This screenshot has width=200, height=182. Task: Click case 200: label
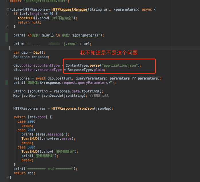coord(26,121)
